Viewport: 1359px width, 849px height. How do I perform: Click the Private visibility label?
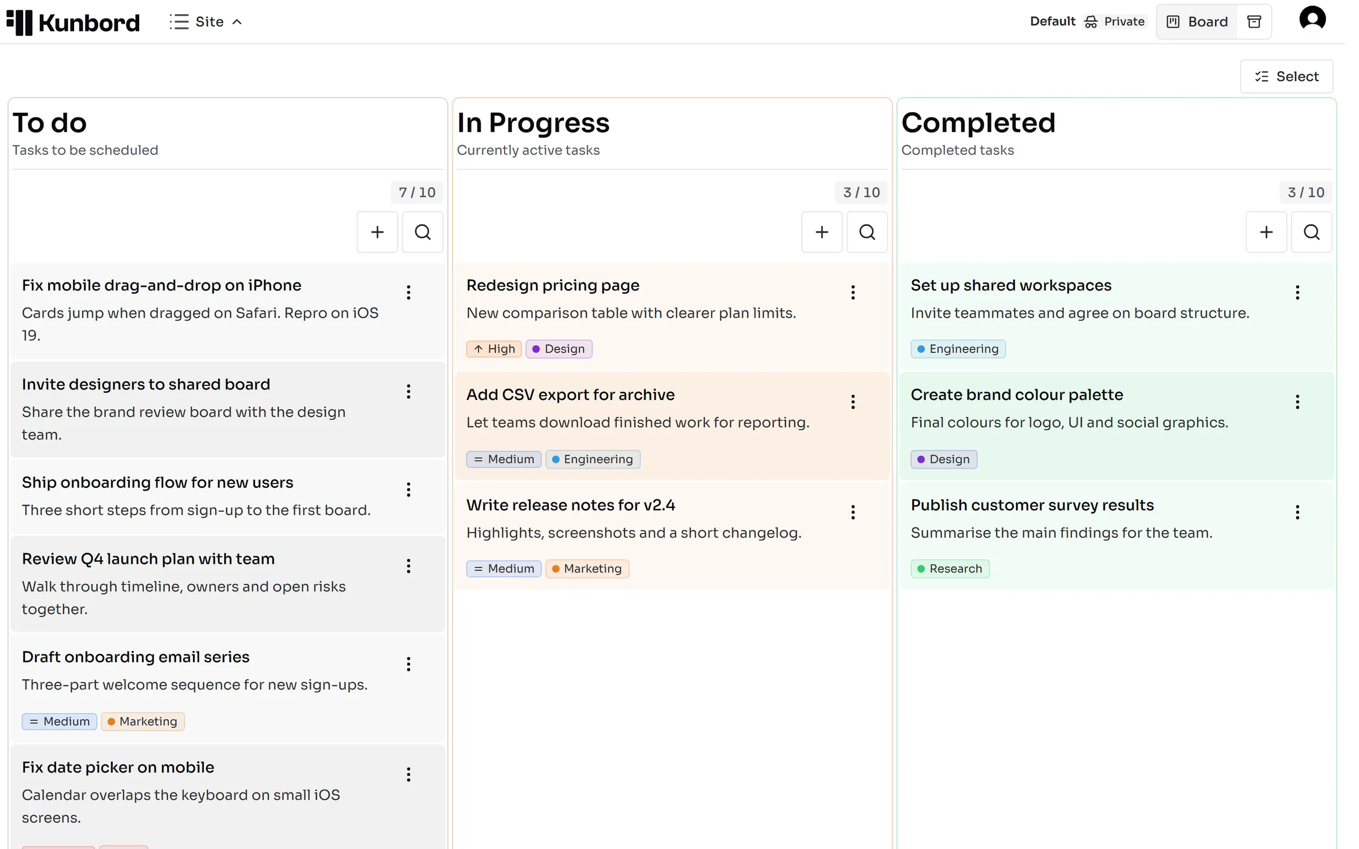tap(1114, 22)
